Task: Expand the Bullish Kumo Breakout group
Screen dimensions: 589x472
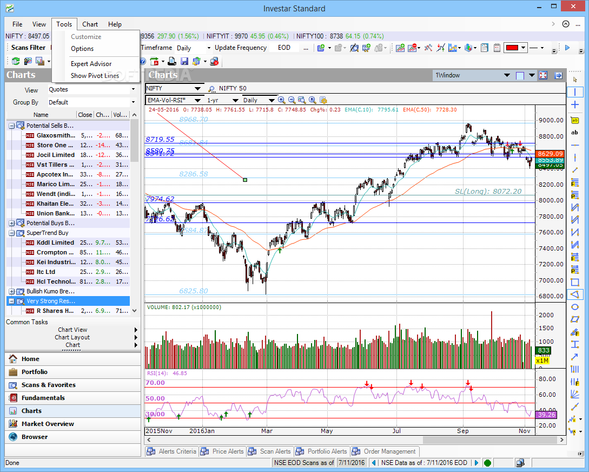Action: click(x=12, y=292)
